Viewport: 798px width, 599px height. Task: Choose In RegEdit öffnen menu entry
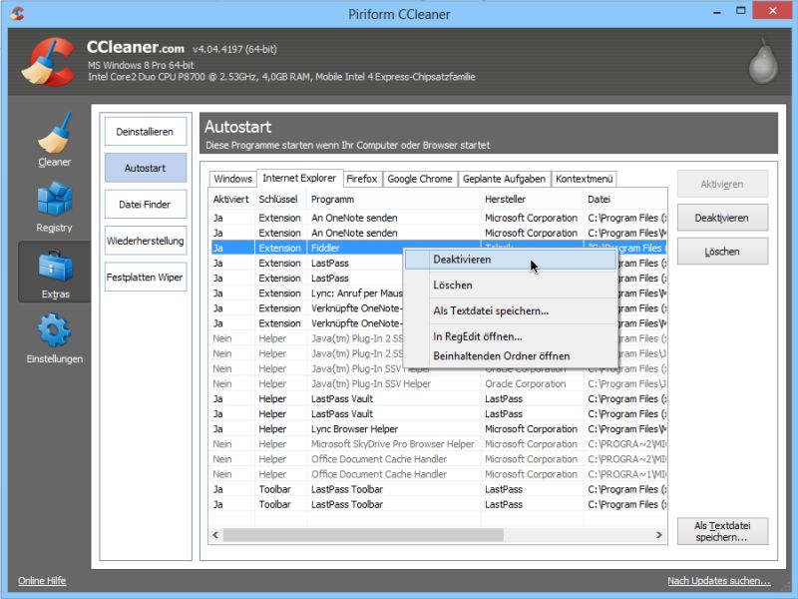pos(511,336)
